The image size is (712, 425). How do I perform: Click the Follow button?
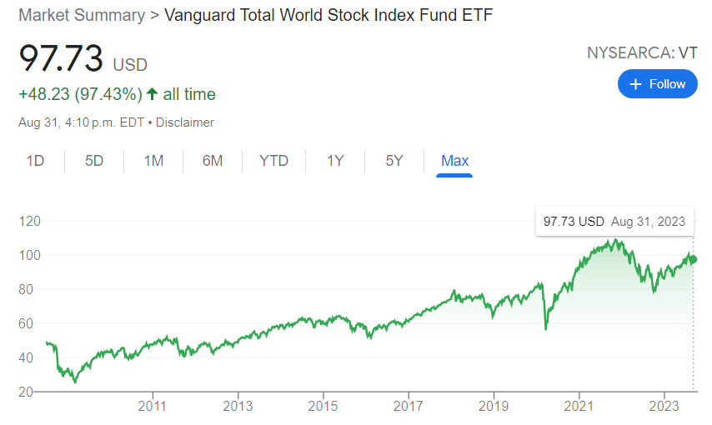click(x=657, y=84)
